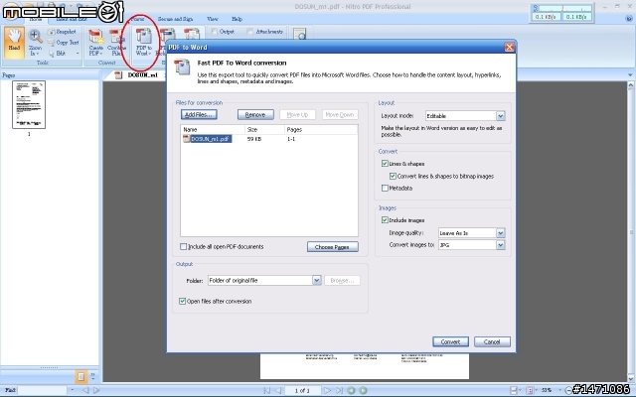Viewport: 636px width, 397px height.
Task: Open the Help ribbon tab
Action: coord(237,19)
